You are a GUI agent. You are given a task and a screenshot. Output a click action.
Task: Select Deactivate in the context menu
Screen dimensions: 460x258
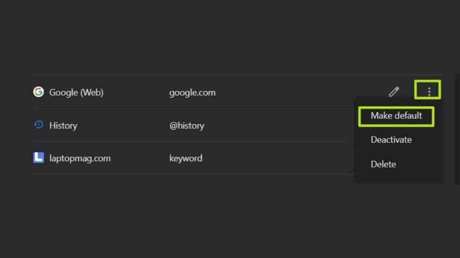tap(391, 140)
